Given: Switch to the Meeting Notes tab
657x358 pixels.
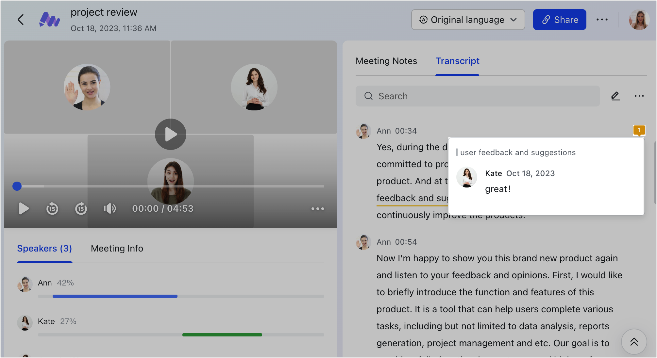Looking at the screenshot, I should 386,61.
